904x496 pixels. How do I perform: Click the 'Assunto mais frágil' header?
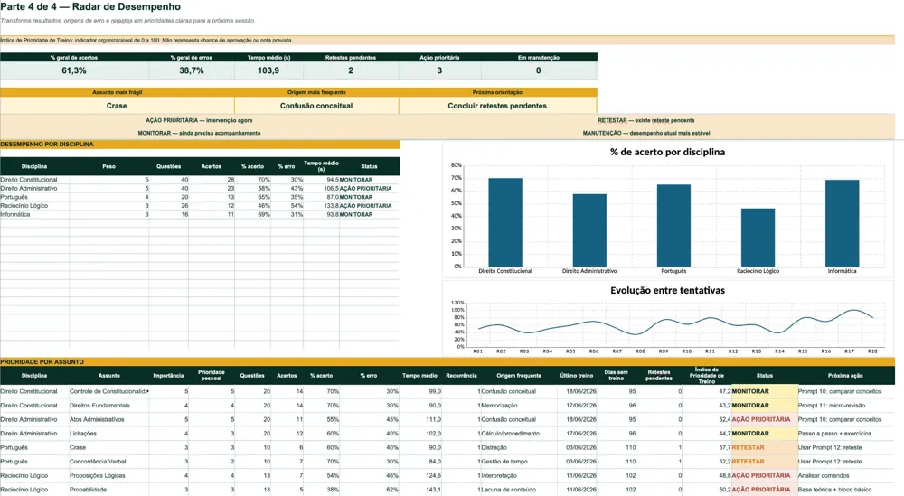pos(117,92)
